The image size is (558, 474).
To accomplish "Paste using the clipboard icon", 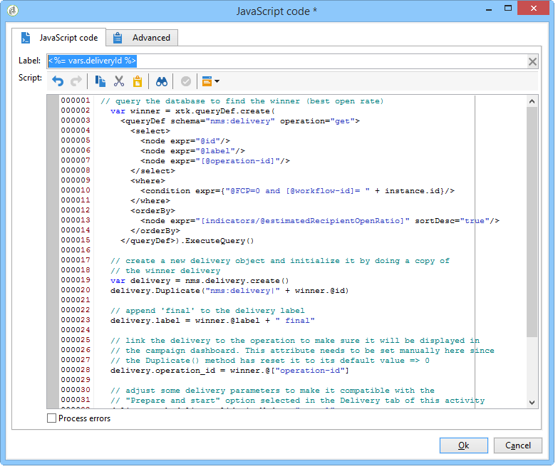I will click(x=138, y=81).
